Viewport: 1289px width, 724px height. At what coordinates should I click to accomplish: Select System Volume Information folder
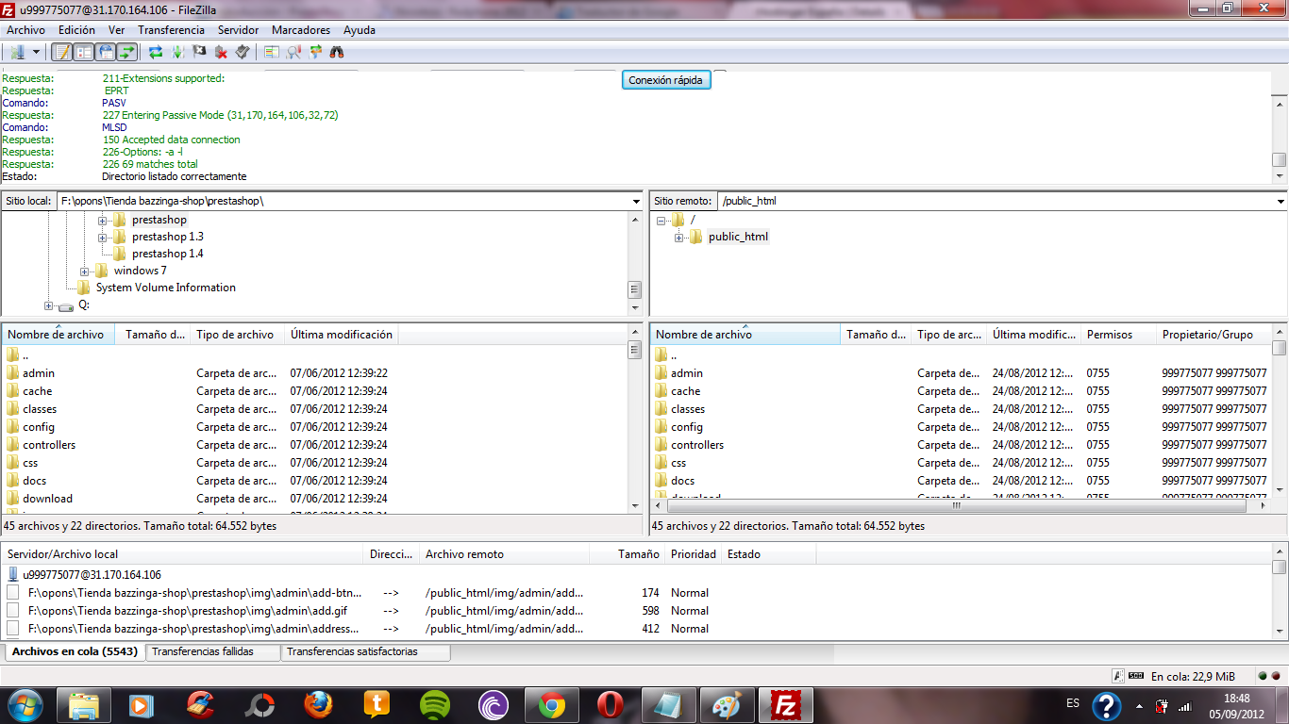[166, 288]
